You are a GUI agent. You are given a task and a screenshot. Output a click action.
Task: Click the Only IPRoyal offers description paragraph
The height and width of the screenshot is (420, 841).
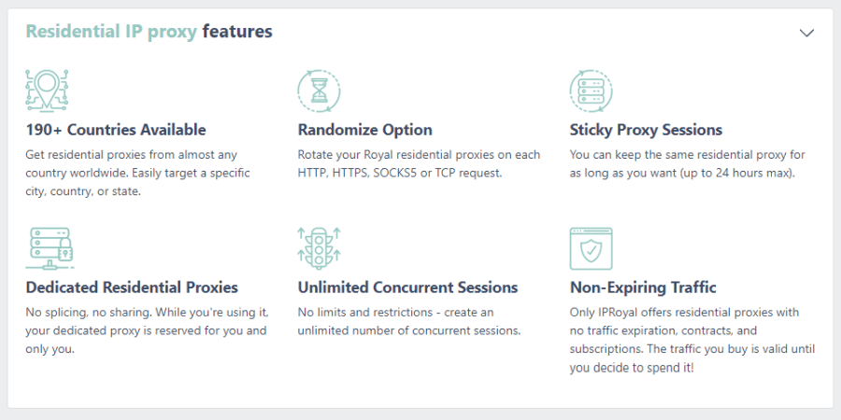691,340
